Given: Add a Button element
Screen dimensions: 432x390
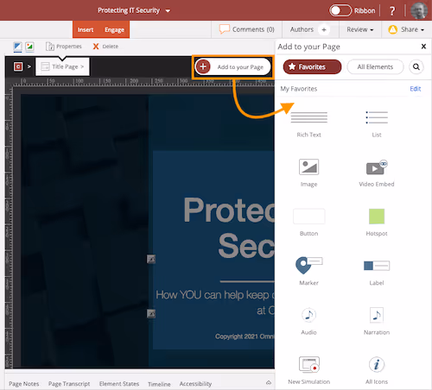Looking at the screenshot, I should pyautogui.click(x=308, y=223).
